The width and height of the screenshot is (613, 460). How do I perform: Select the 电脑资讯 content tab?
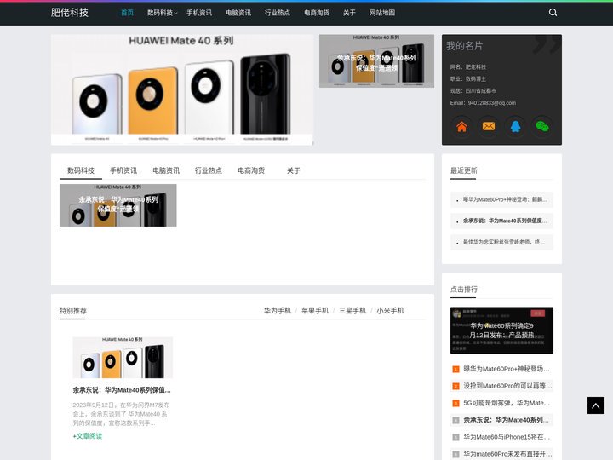166,170
